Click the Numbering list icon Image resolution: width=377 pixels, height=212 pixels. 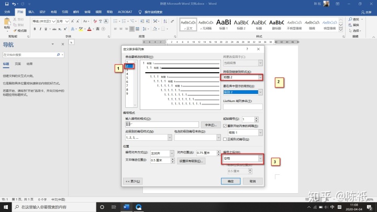point(124,21)
